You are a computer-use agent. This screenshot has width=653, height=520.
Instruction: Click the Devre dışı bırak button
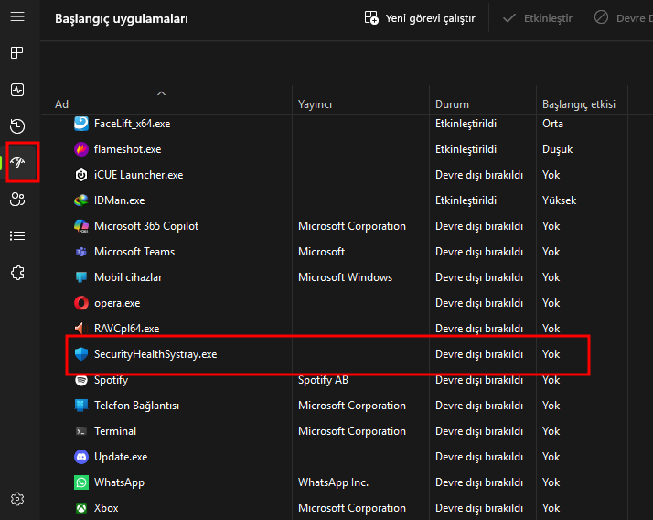pos(622,18)
